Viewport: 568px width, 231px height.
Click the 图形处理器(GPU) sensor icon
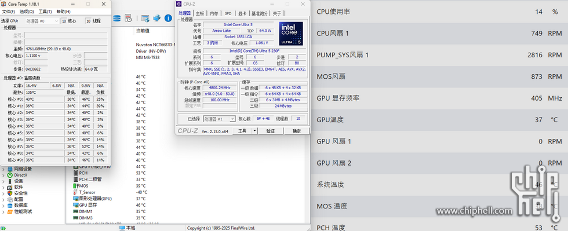point(76,199)
